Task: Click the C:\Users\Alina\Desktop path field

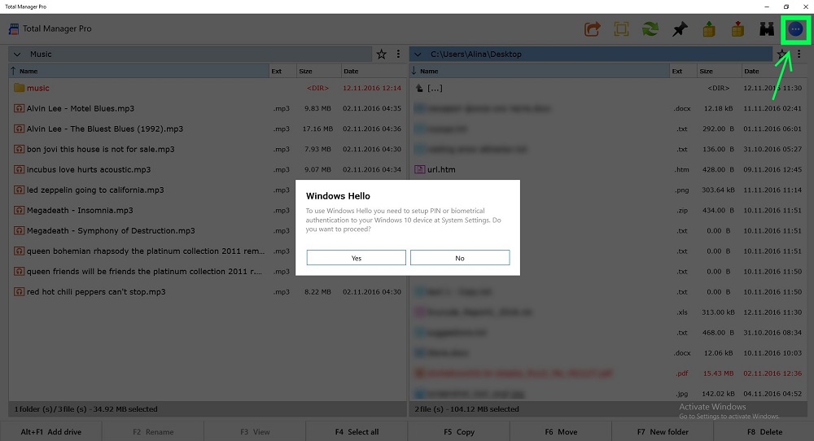Action: click(591, 54)
